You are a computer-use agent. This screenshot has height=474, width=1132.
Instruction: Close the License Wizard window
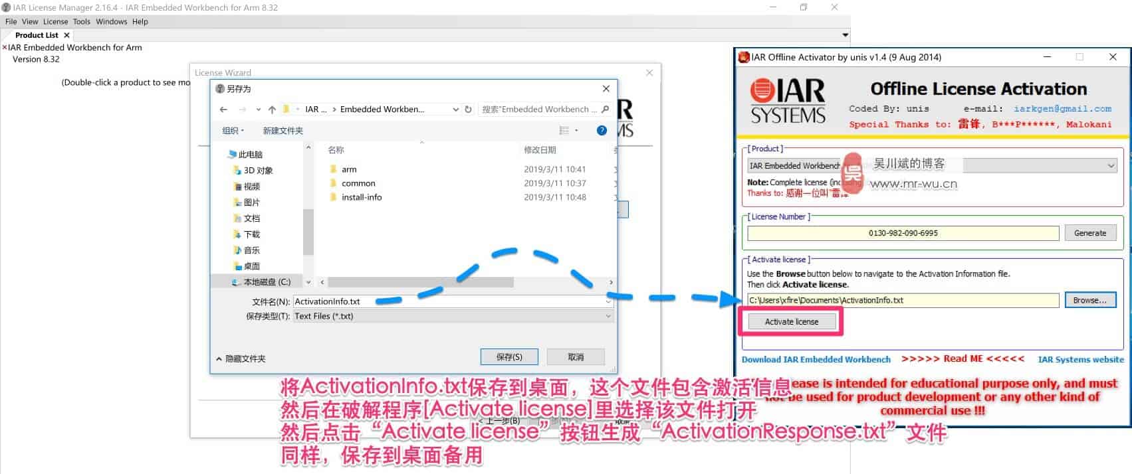coord(649,72)
